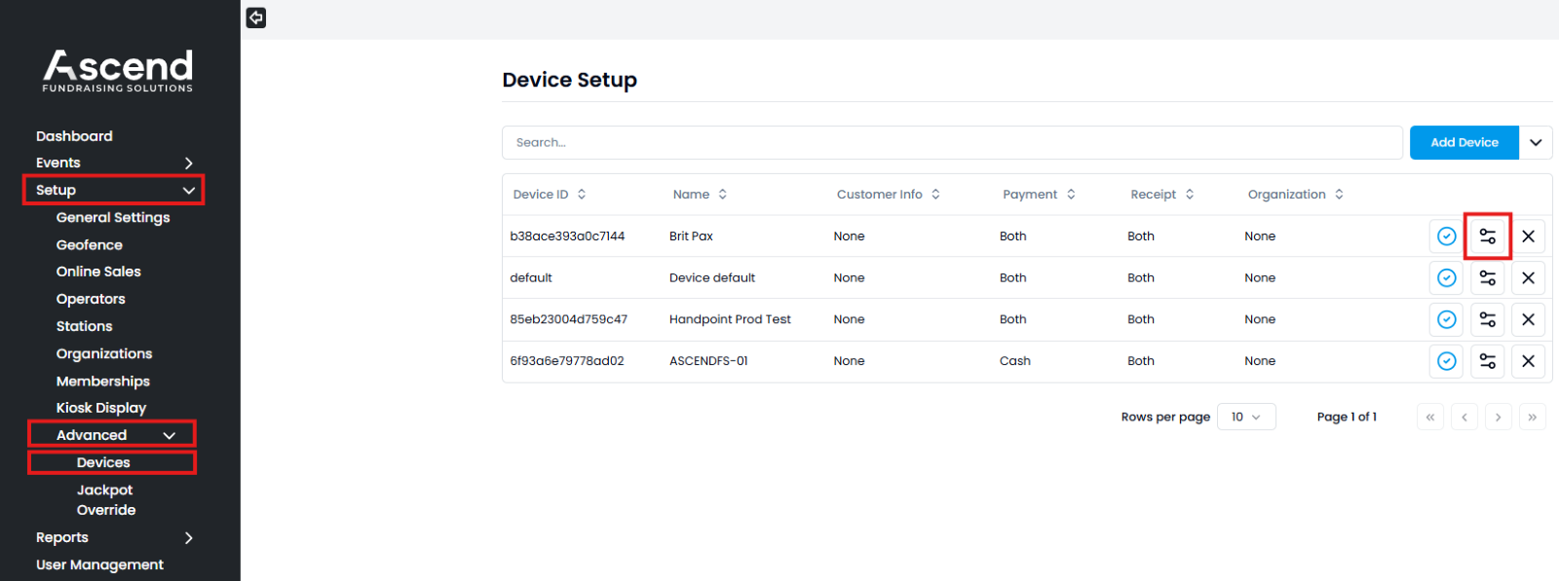1559x581 pixels.
Task: Open settings icon for Brit Pax device
Action: point(1487,236)
